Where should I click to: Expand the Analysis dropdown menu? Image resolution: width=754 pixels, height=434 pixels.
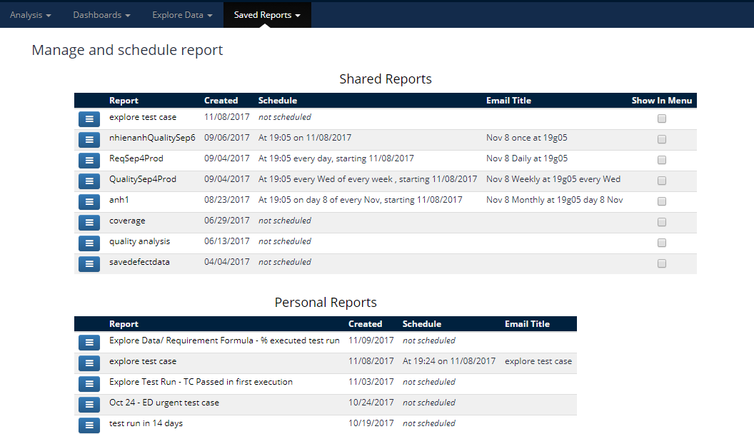click(31, 15)
